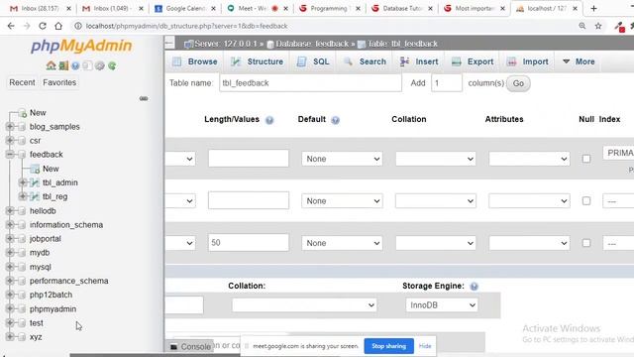This screenshot has height=357, width=634.
Task: Open Default column help icon
Action: click(335, 120)
